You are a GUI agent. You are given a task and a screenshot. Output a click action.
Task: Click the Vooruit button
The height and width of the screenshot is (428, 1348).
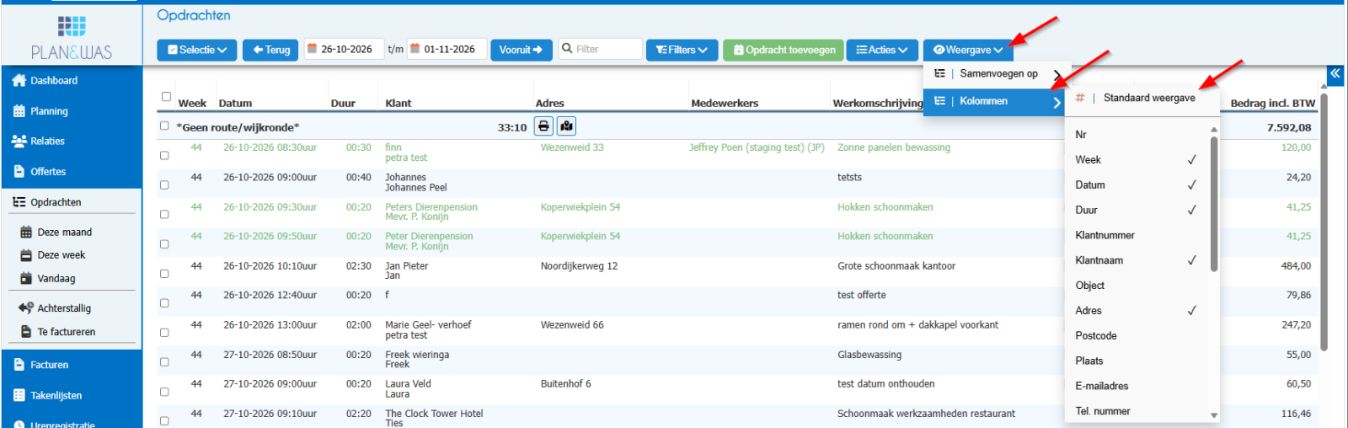click(x=522, y=50)
